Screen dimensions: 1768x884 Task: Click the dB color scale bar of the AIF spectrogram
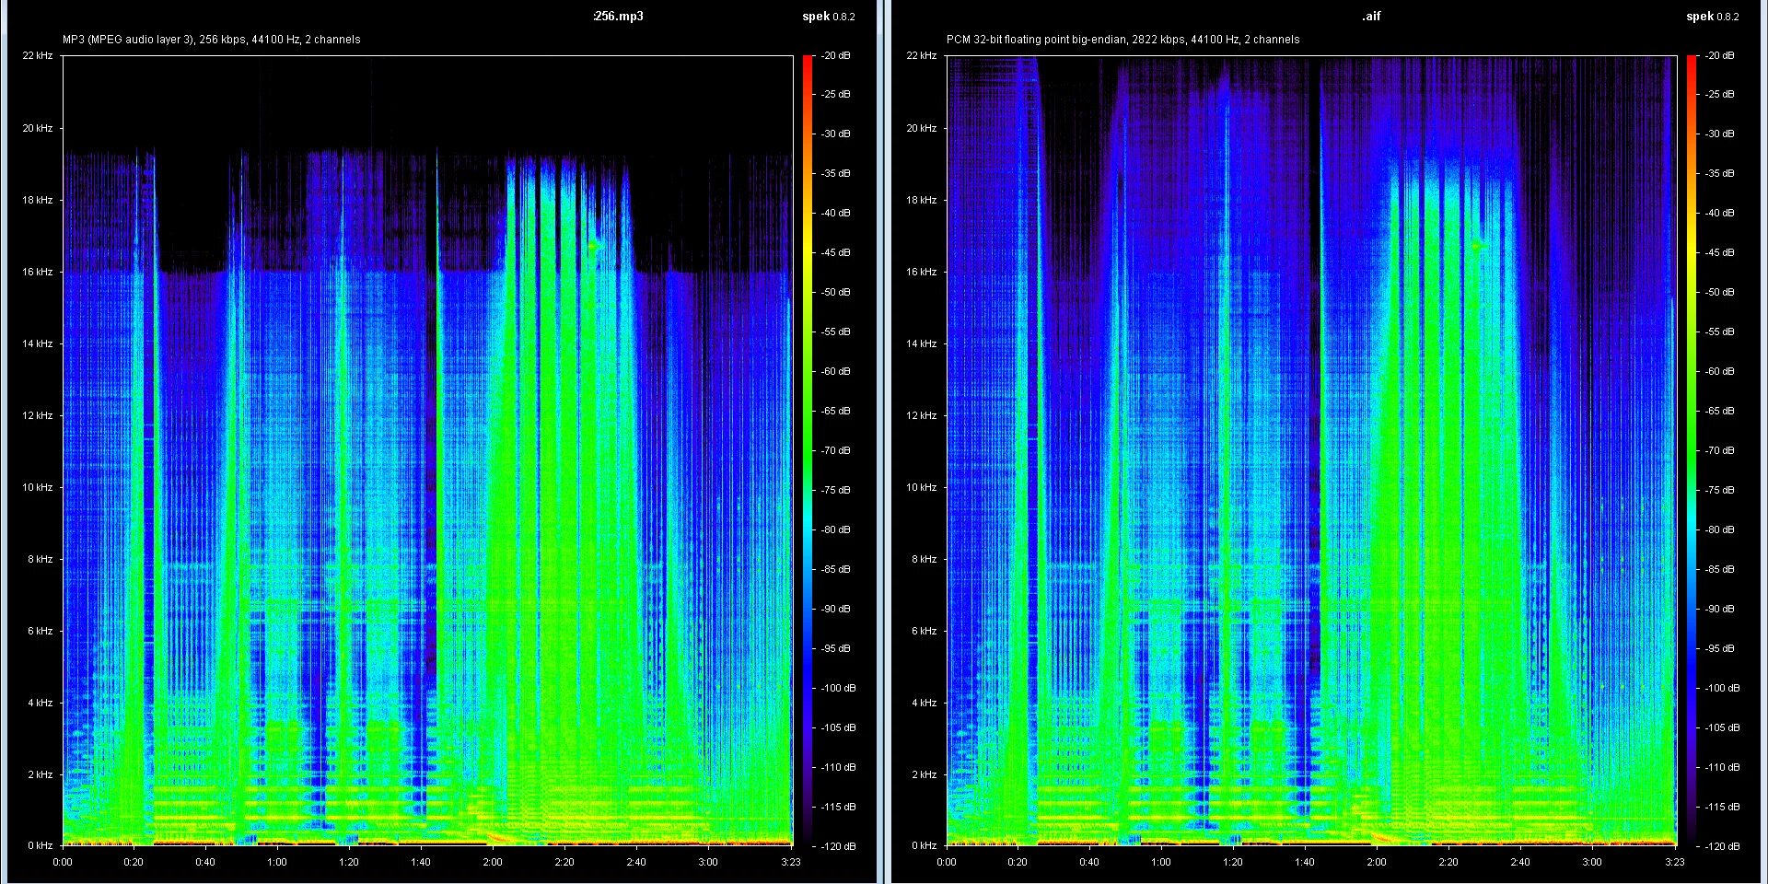pyautogui.click(x=1692, y=450)
